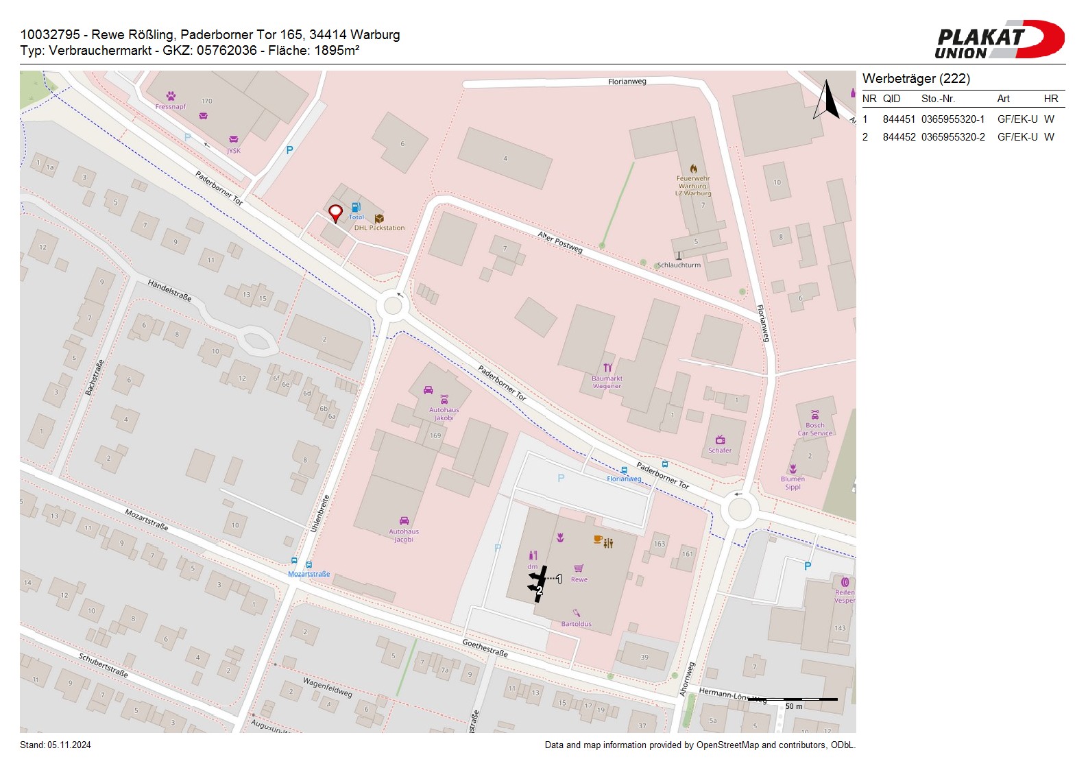Click the Rewe shopping cart icon
This screenshot has height=770, width=1088.
579,568
